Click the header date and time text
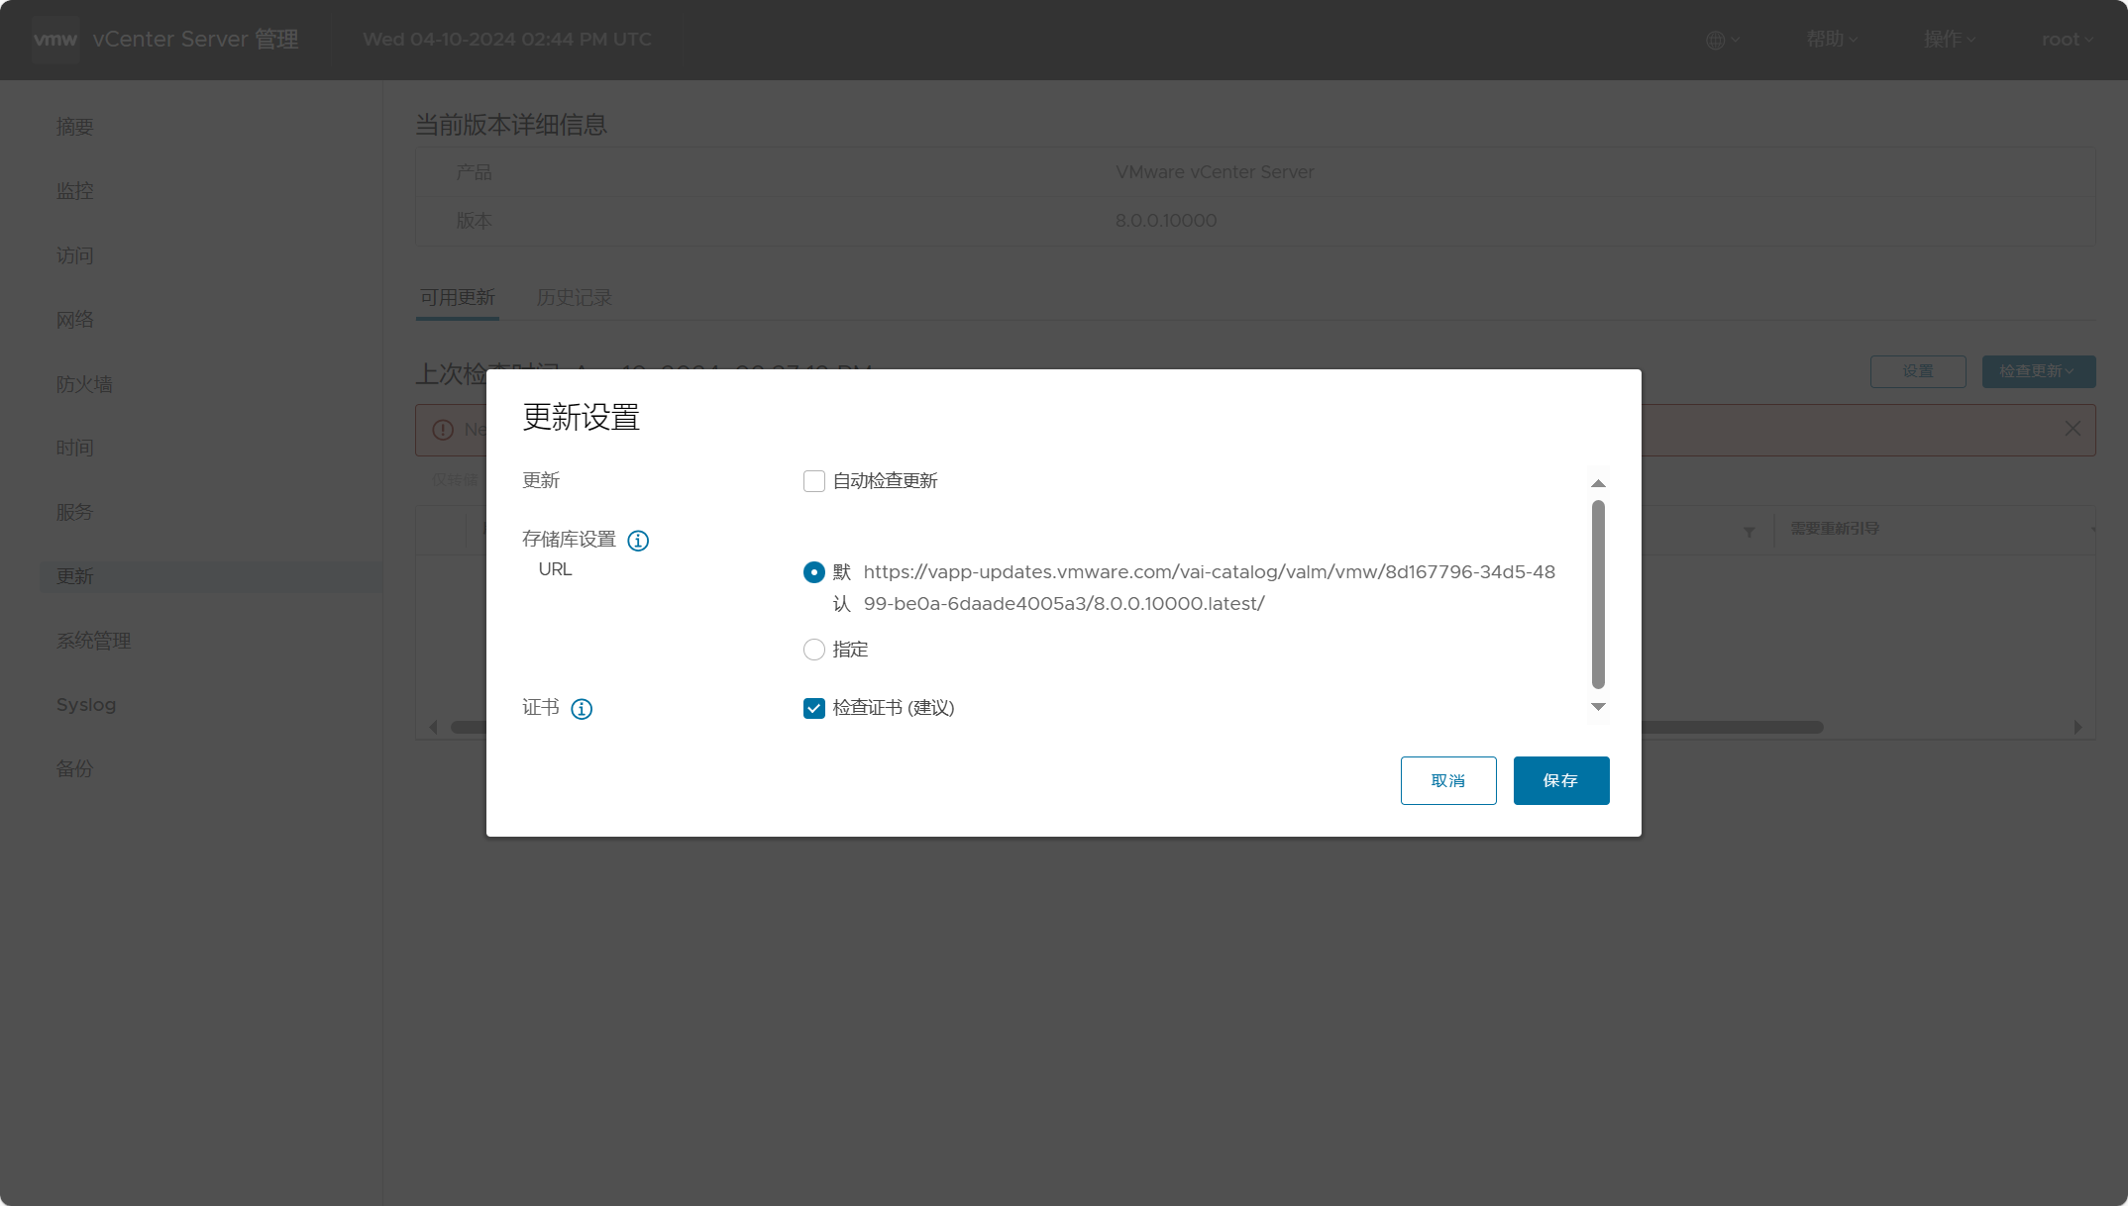Screen dimensions: 2128x1206 click(507, 40)
